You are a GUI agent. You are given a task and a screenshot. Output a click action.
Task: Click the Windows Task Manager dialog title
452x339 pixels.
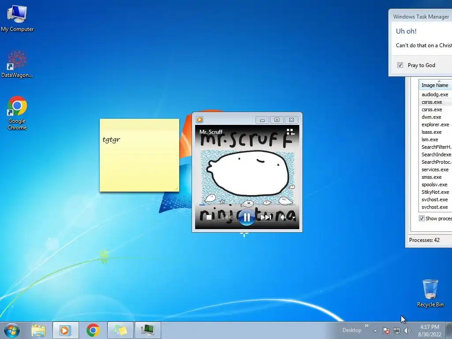coord(421,17)
